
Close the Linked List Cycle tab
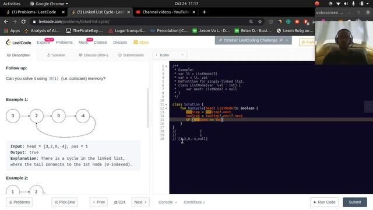click(x=129, y=12)
